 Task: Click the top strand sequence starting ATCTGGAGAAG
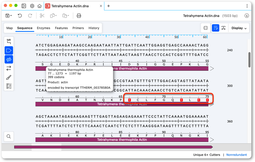pyautogui.click(x=122, y=46)
